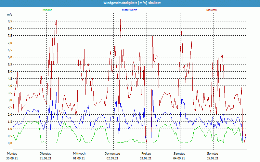The image size is (260, 162).
Task: Click the 3,0 y-axis value
Action: click(10, 100)
